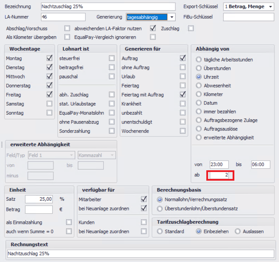This screenshot has width=279, height=262.
Task: Enable Urlaub under Generieren für
Action: point(182,76)
